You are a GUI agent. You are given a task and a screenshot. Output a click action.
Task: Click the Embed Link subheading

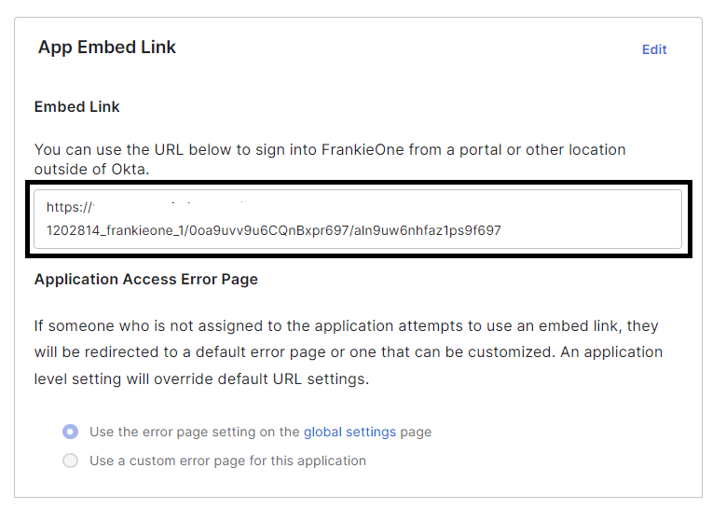(x=77, y=106)
